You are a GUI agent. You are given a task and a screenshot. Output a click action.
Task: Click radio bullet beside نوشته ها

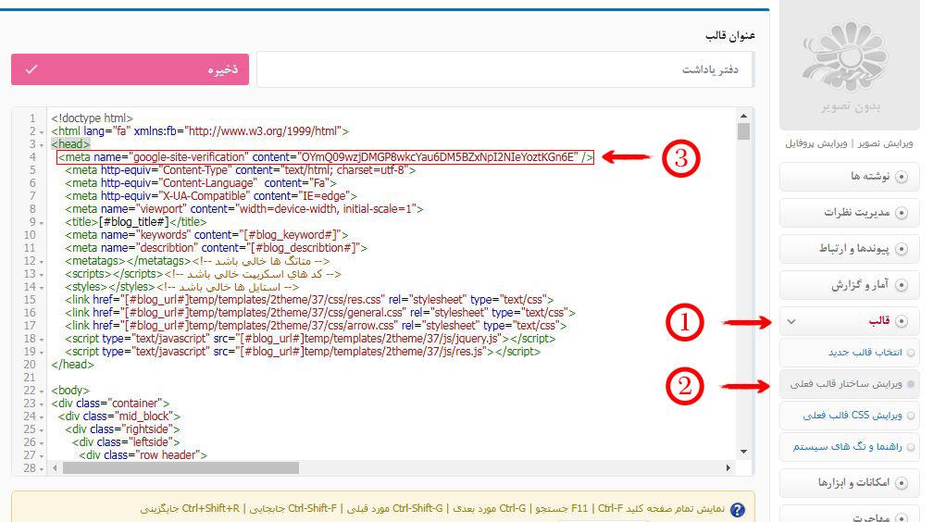[902, 177]
